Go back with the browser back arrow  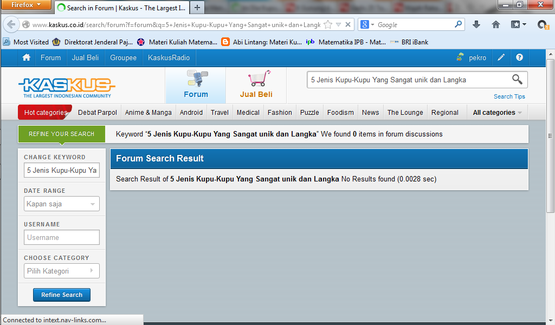coord(11,24)
